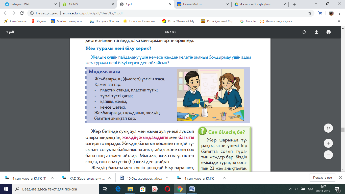Click the Показать все downloads button
Viewport: 345px width, 194px height.
(322, 178)
